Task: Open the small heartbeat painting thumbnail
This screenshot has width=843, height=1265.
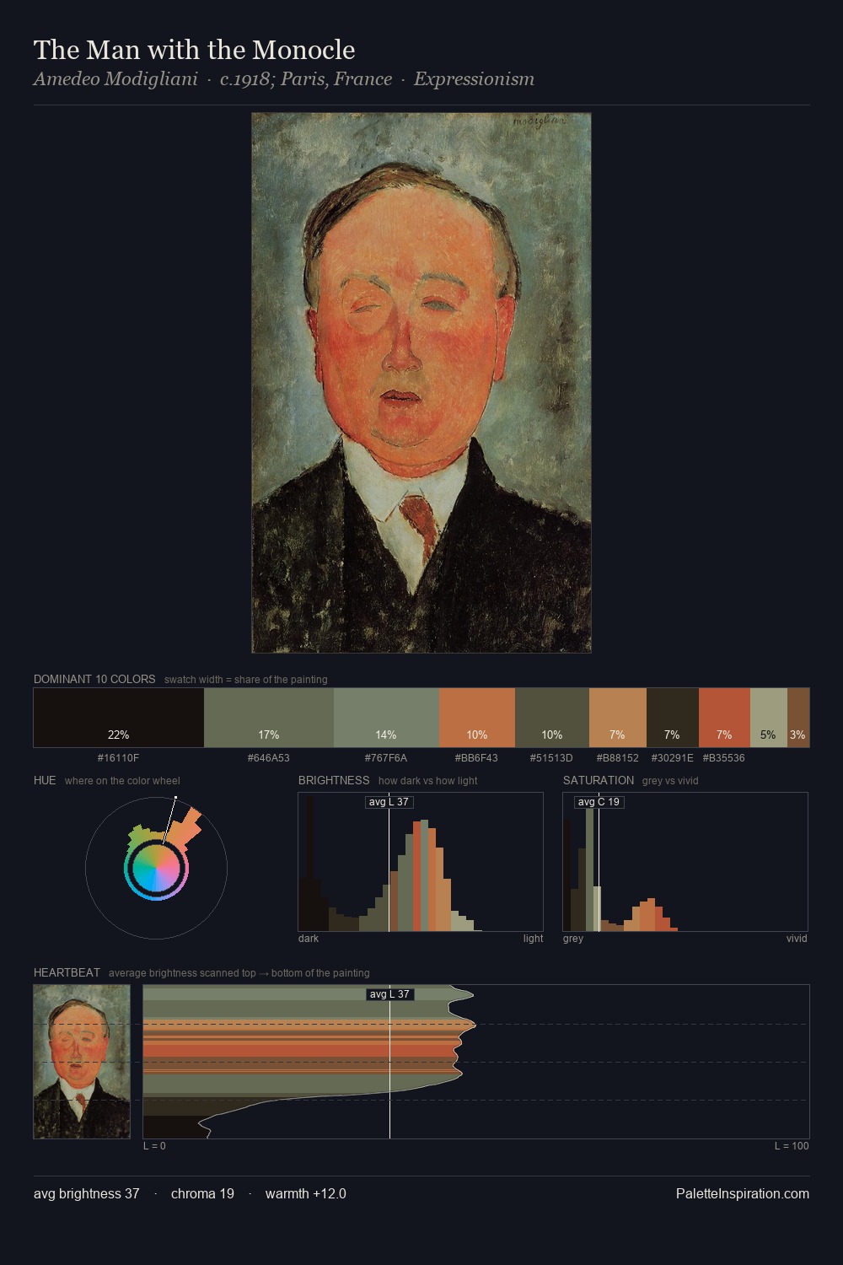Action: 82,1062
